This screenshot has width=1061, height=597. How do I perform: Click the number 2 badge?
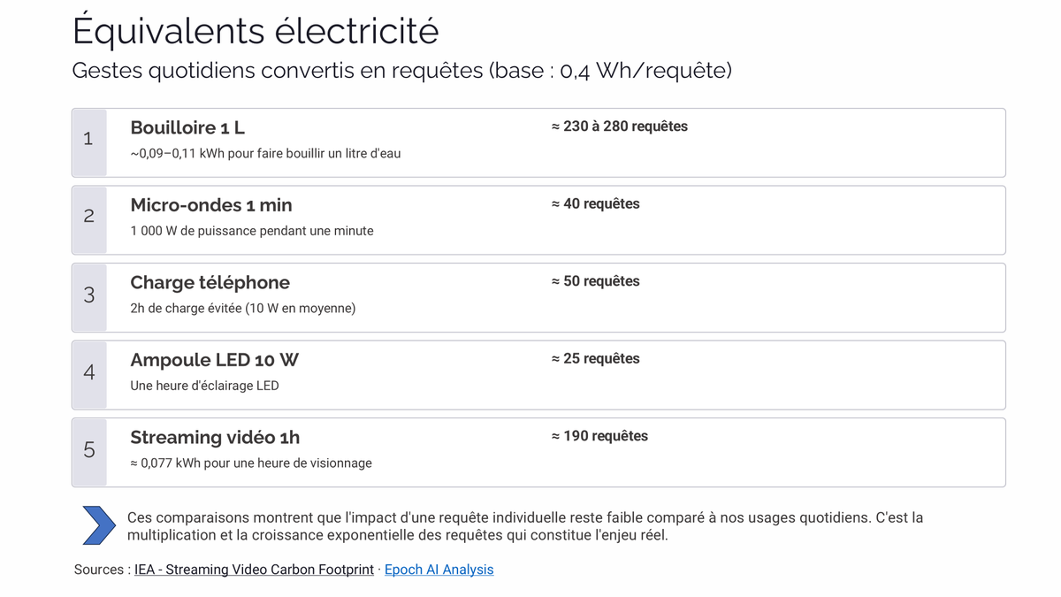coord(88,217)
